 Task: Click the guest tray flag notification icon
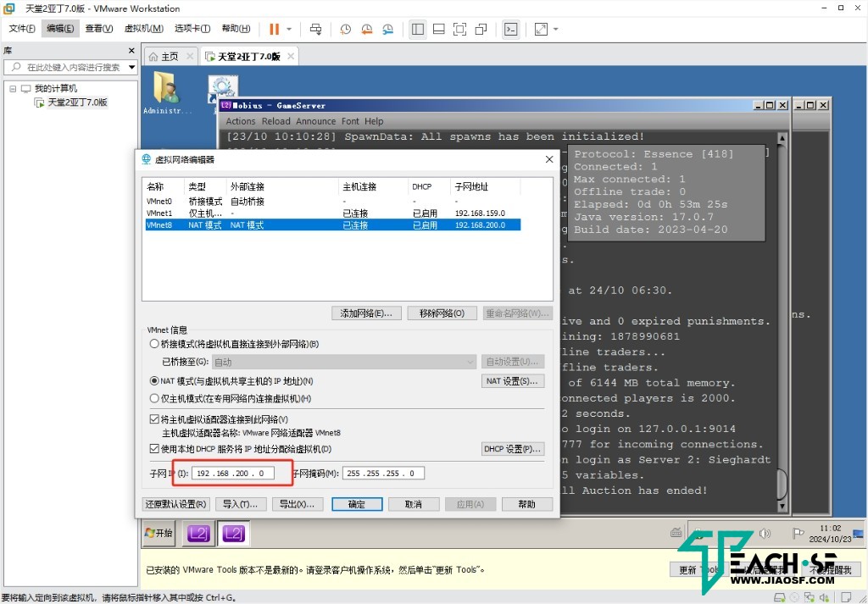[798, 533]
